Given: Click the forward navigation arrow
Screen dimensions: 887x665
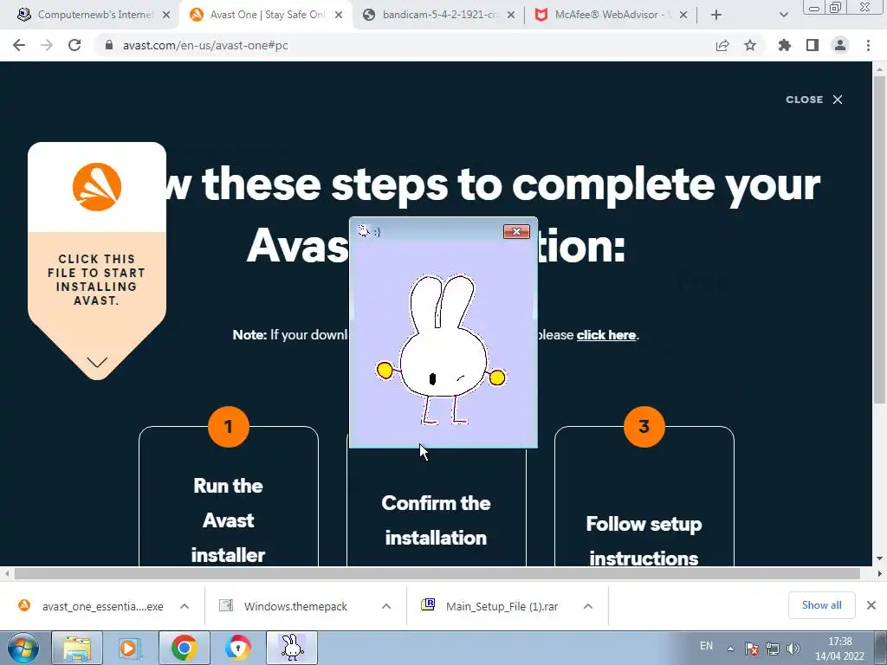Looking at the screenshot, I should [x=47, y=45].
